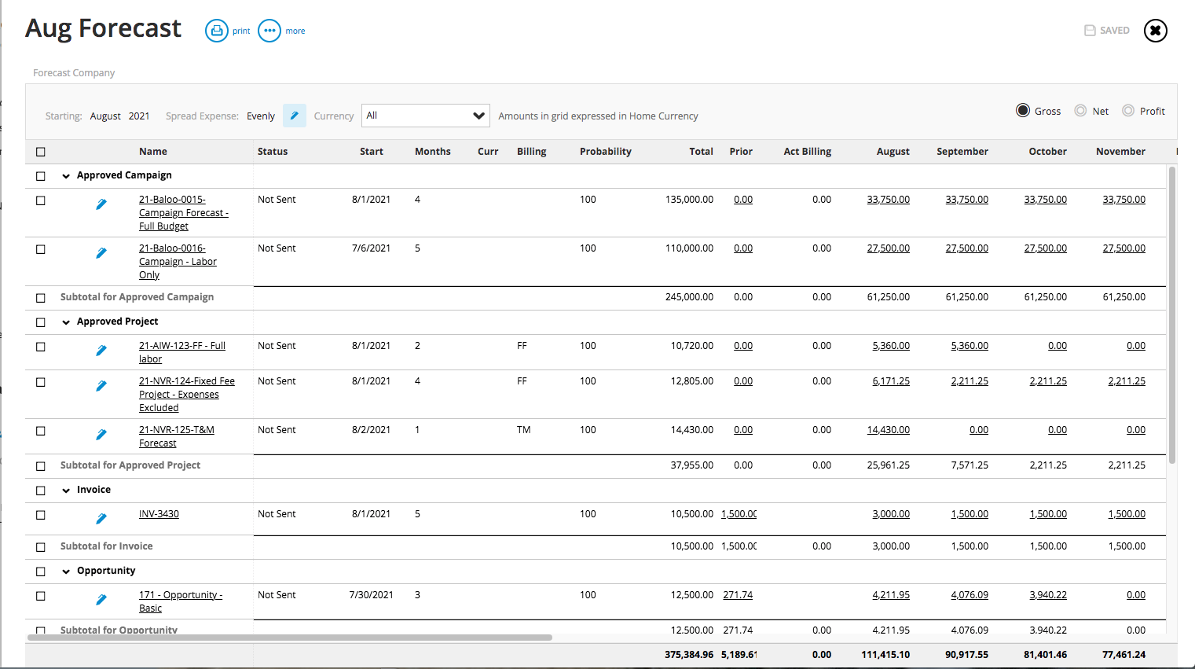Edit row 21-Baloo-0015 pencil icon
Screen dimensions: 1195x669
tap(101, 204)
